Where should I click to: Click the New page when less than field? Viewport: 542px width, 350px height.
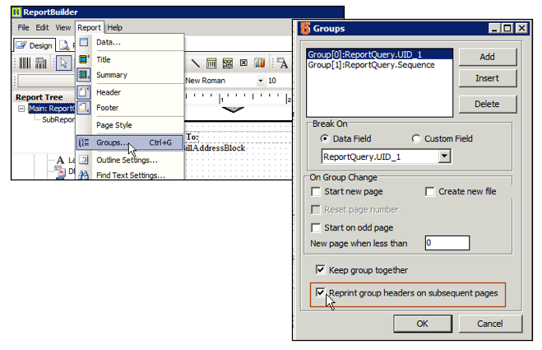[447, 243]
